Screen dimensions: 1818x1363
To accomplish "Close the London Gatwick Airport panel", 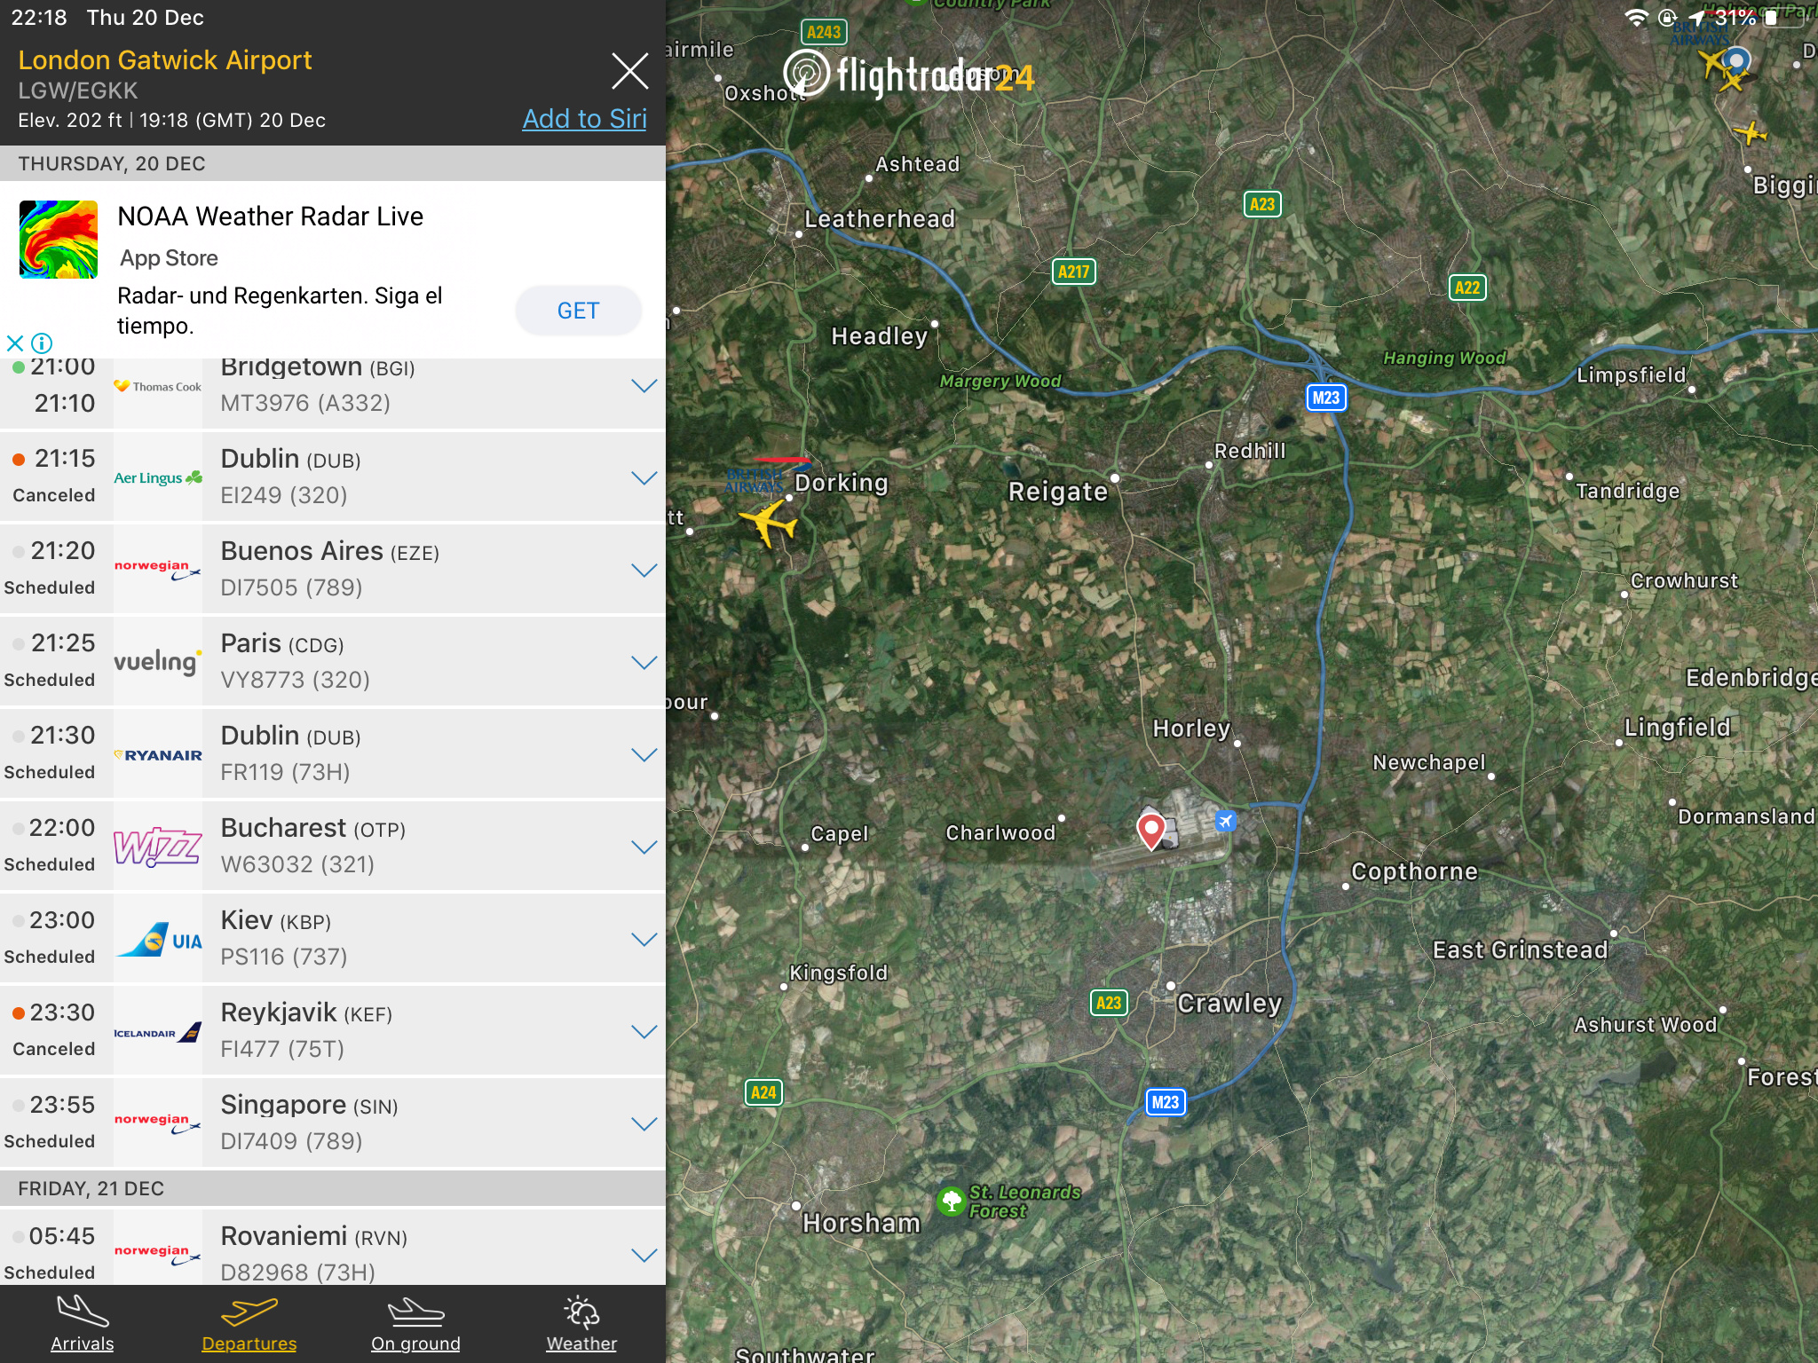I will (629, 71).
